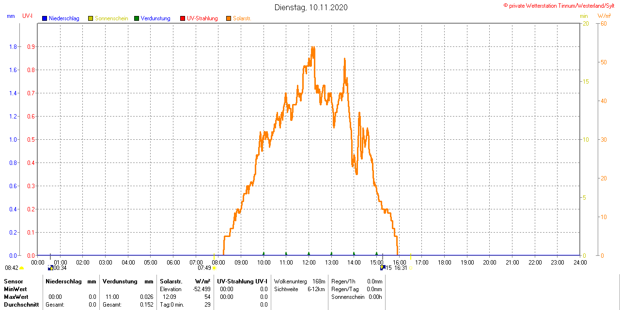This screenshot has height=310, width=620.
Task: Click the orange Solarstr. legend swatch
Action: (x=229, y=18)
